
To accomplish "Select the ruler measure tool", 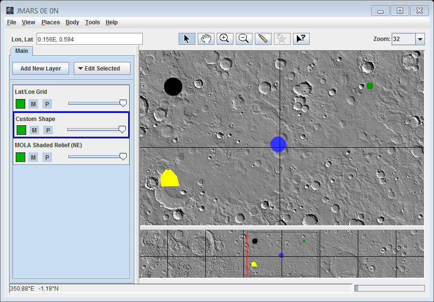I will pos(263,39).
